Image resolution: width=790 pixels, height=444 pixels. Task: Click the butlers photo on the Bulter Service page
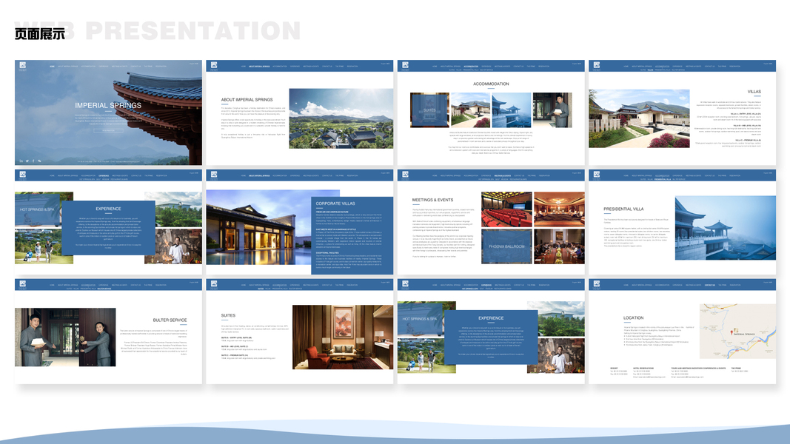65,337
